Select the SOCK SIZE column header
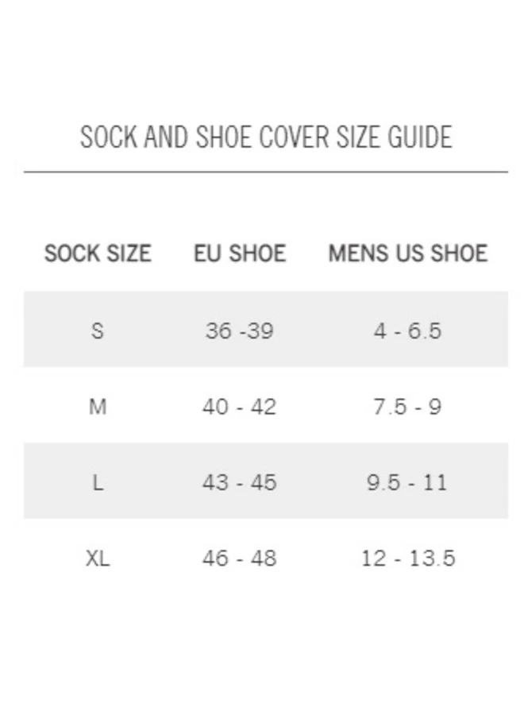This screenshot has height=715, width=524. [x=98, y=253]
